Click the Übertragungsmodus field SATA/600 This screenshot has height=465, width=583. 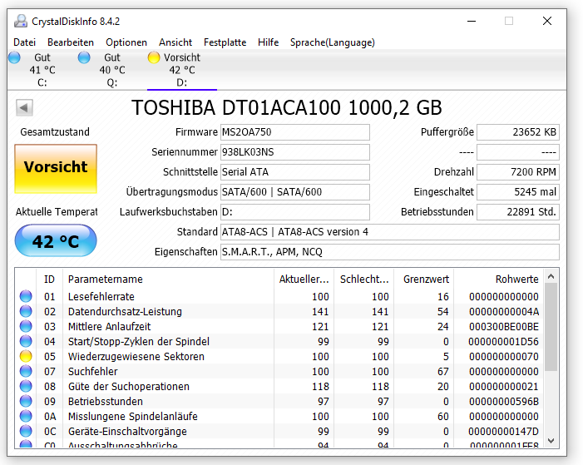tap(295, 192)
